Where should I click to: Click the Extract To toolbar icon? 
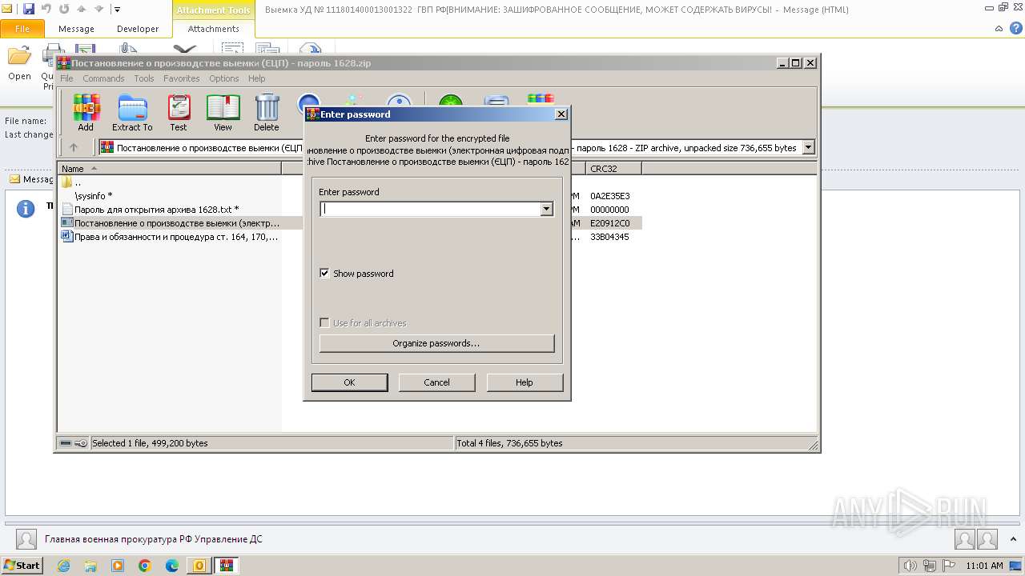click(132, 112)
